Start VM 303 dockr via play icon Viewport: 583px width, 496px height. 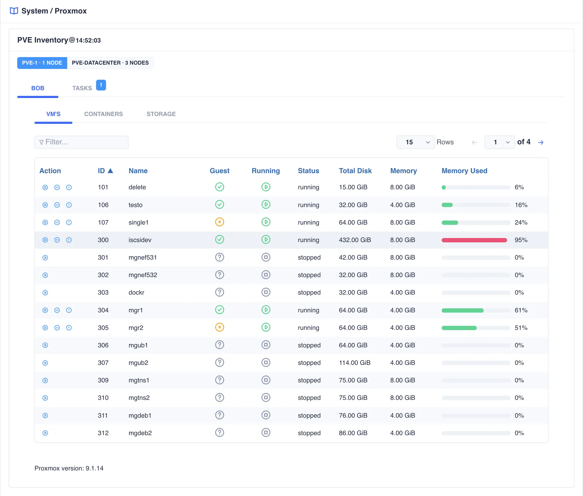[45, 292]
